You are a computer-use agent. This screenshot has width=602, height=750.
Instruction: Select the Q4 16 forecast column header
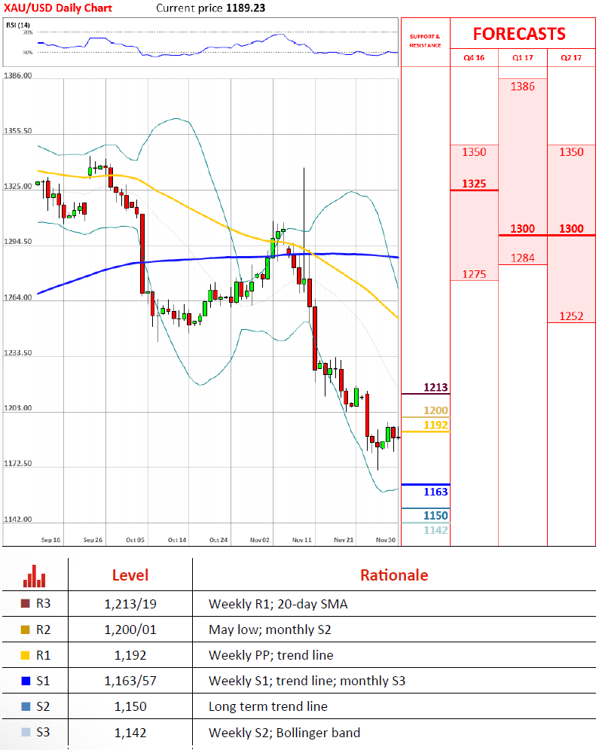pos(474,57)
